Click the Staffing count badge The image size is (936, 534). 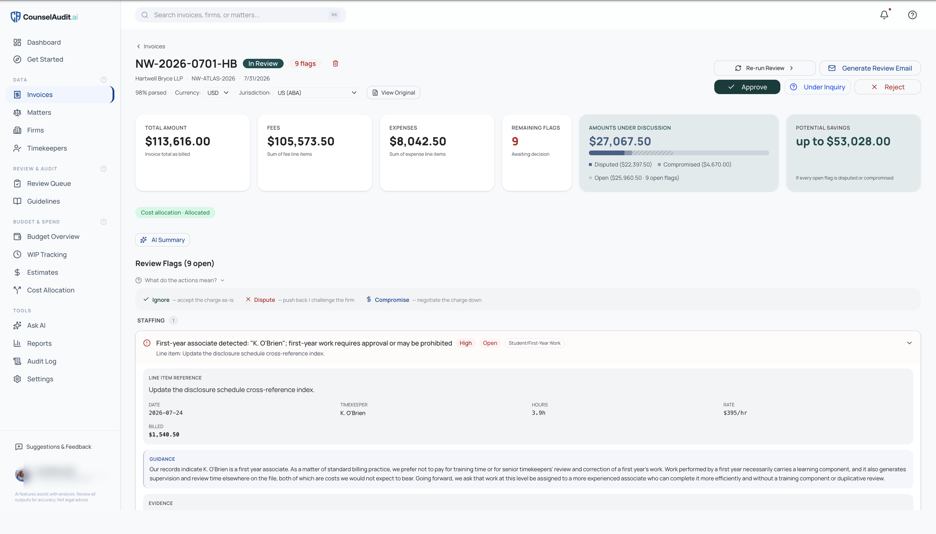pyautogui.click(x=173, y=321)
